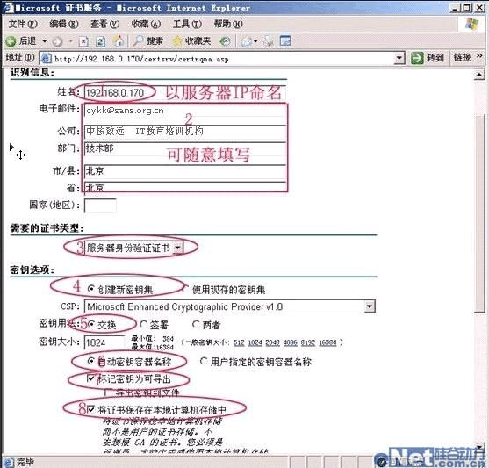
Task: Click the Refresh page icon
Action: pyautogui.click(x=100, y=41)
